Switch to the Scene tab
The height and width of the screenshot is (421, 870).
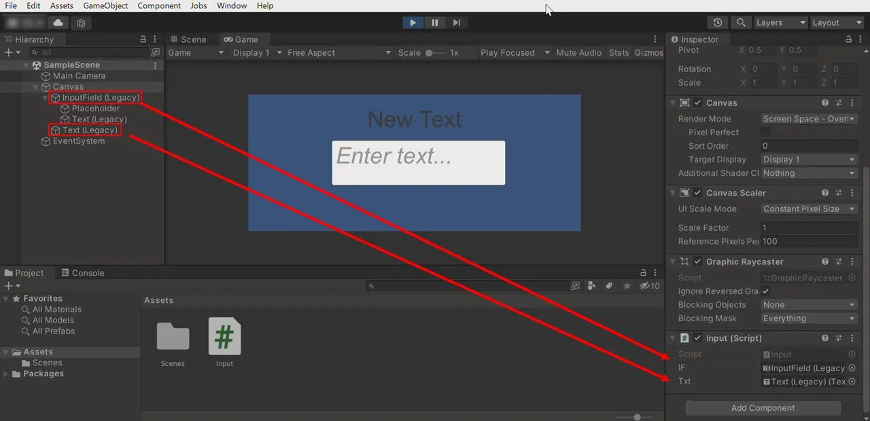coord(188,39)
